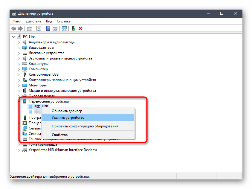Viewport: 252px width, 189px height.
Task: Click the red X uninstall device icon
Action: 80,28
